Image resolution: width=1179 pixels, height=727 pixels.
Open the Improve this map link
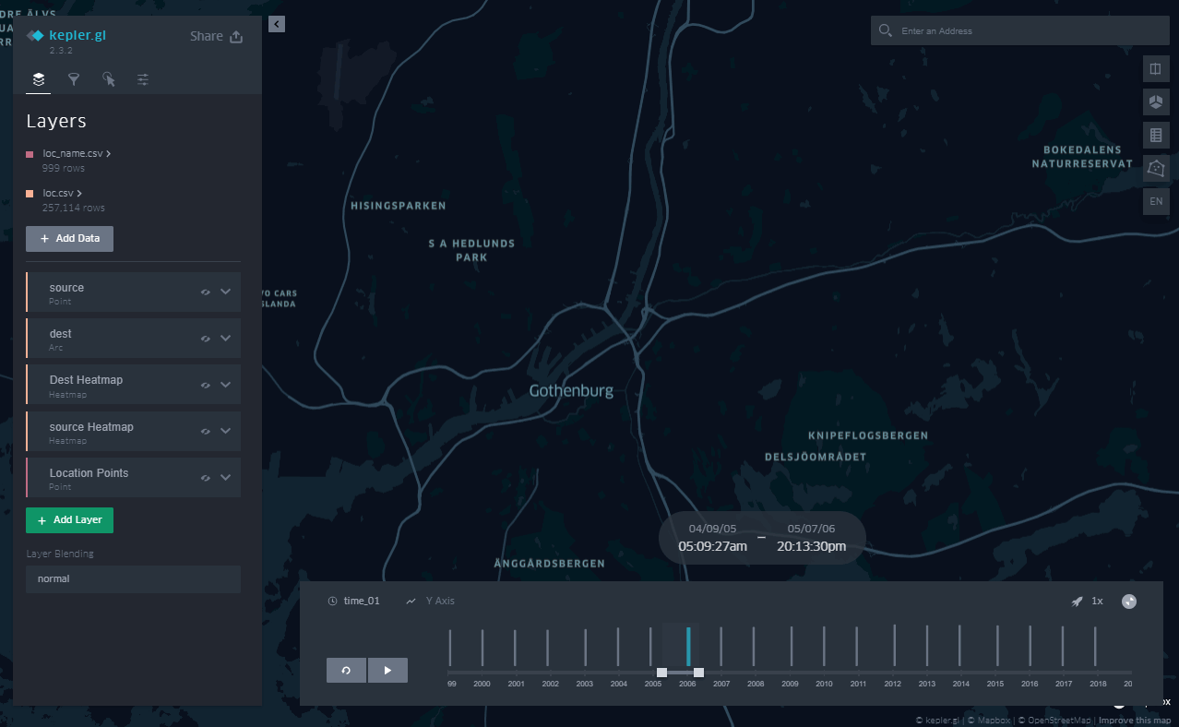coord(1135,721)
